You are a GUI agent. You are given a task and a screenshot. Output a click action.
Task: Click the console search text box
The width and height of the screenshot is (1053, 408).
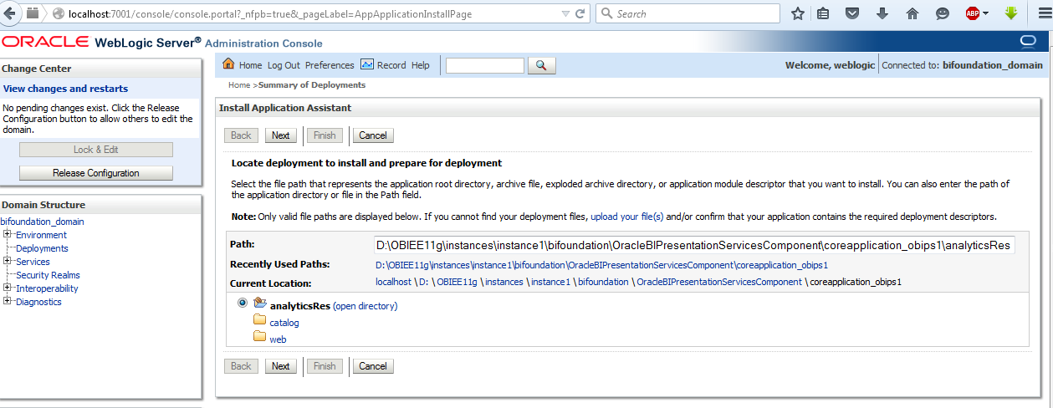pyautogui.click(x=485, y=65)
